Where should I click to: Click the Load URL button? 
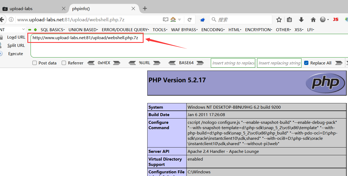(16, 37)
